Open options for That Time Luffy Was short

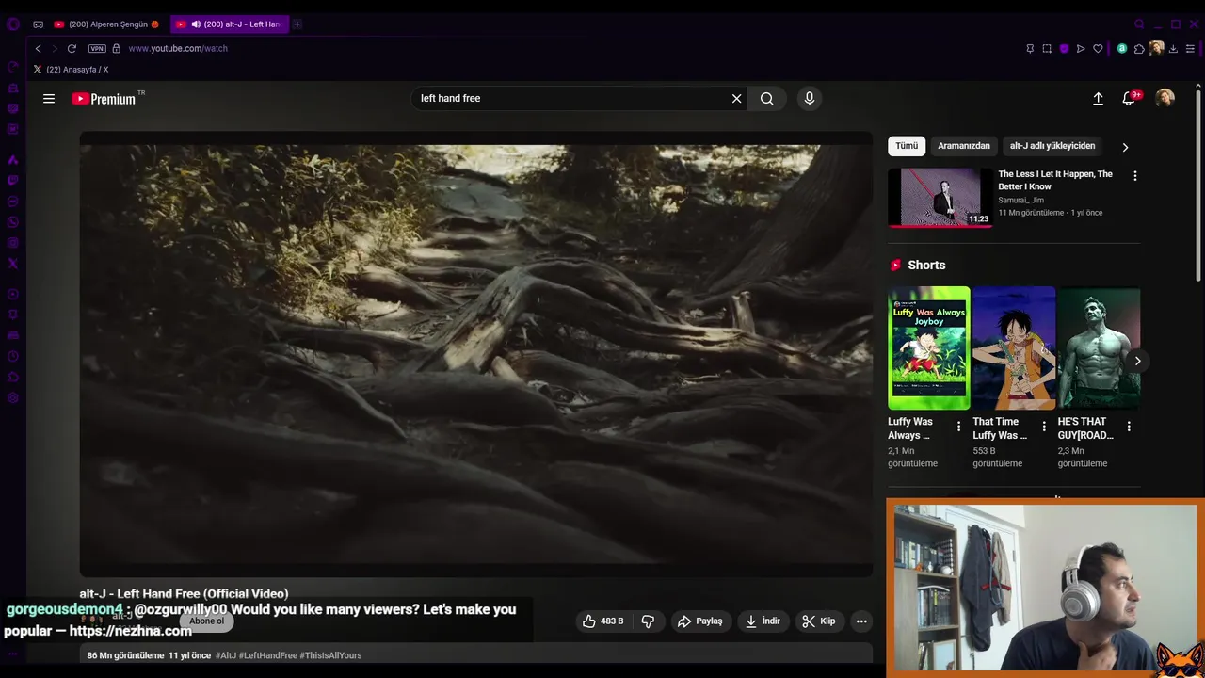1043,427
